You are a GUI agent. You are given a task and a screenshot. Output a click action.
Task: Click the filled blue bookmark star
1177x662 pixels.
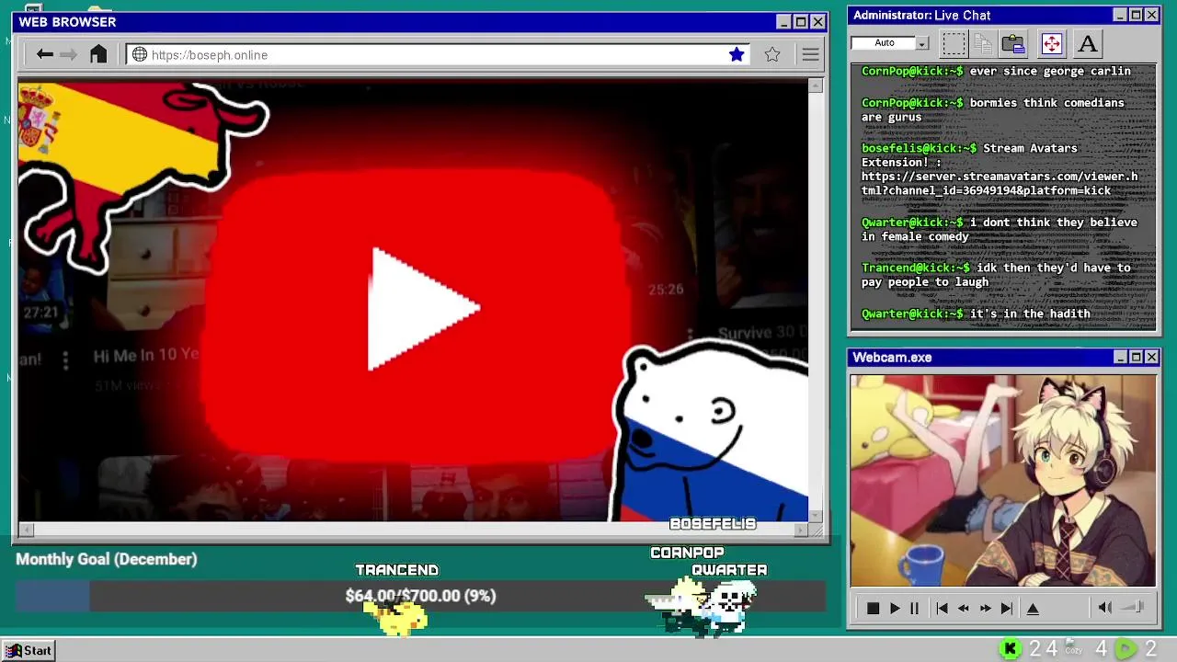(x=737, y=54)
